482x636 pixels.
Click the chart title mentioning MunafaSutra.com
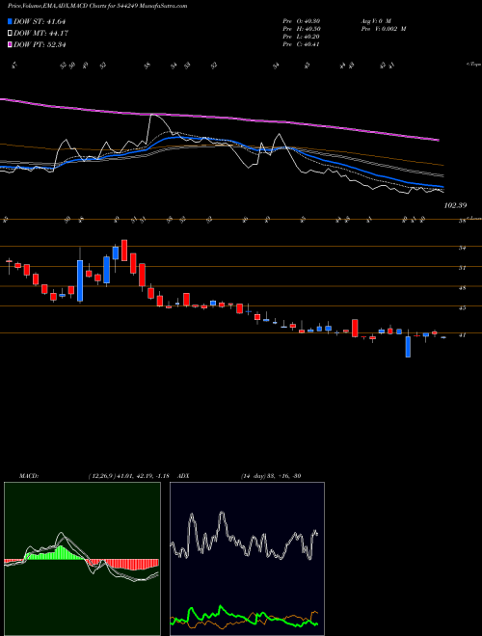pyautogui.click(x=97, y=7)
